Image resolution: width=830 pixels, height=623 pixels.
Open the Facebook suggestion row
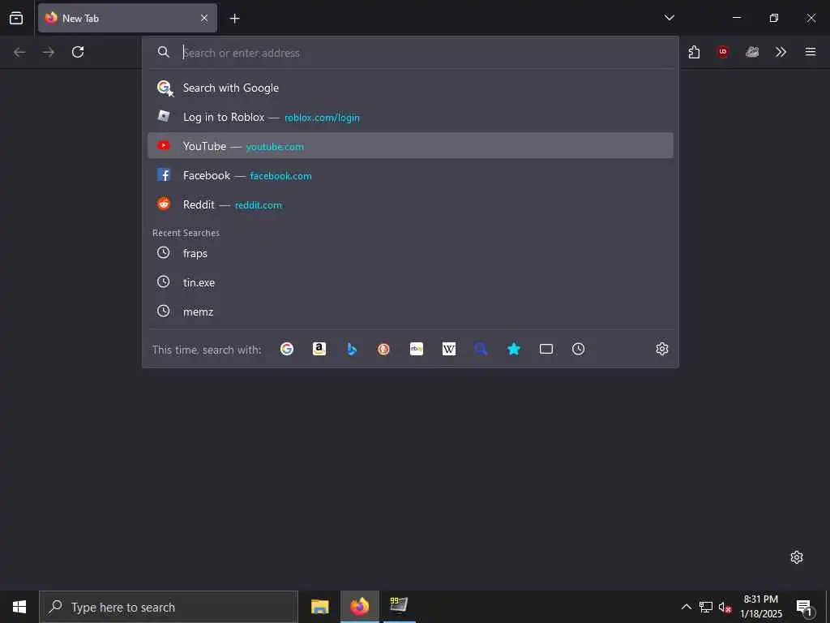point(410,175)
